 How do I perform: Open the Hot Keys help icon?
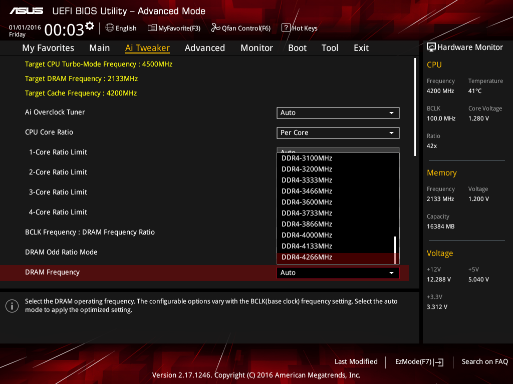point(285,28)
